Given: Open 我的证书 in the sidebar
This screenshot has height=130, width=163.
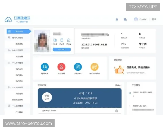Looking at the screenshot, I should pos(19,94).
